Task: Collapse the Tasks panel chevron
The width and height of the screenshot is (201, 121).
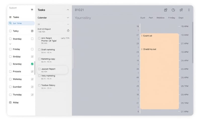Action: (68, 10)
